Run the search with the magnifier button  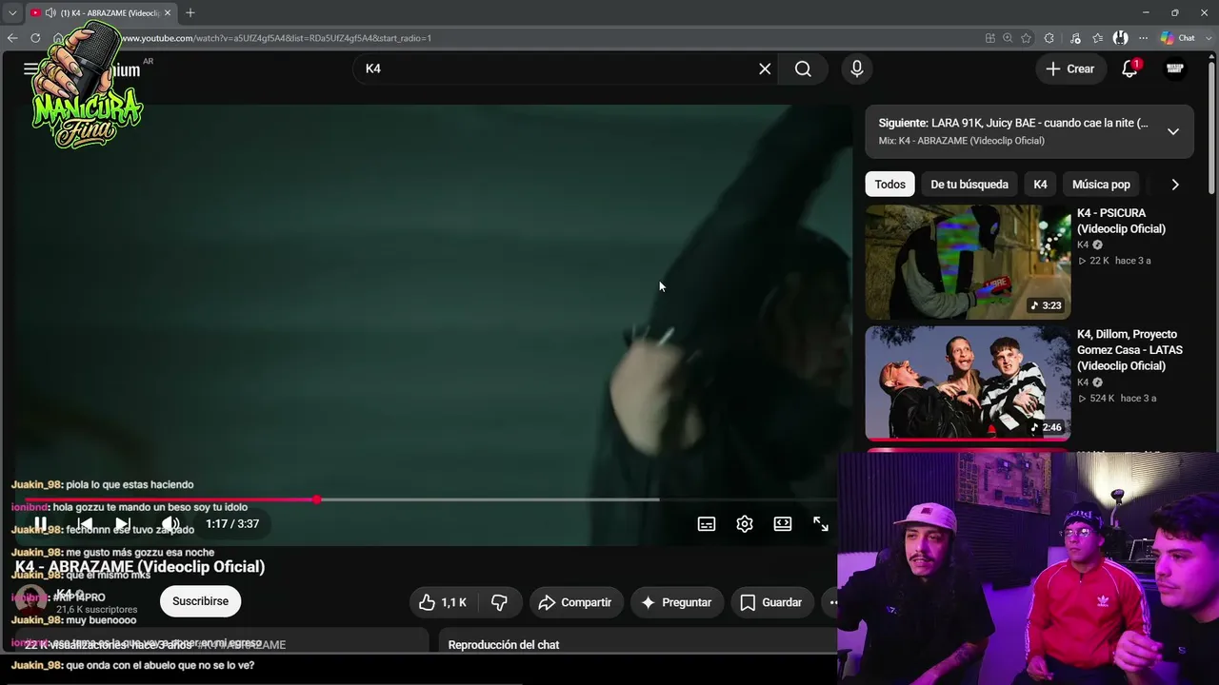click(803, 68)
